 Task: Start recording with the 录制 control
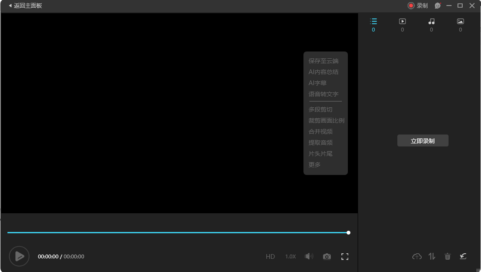417,6
